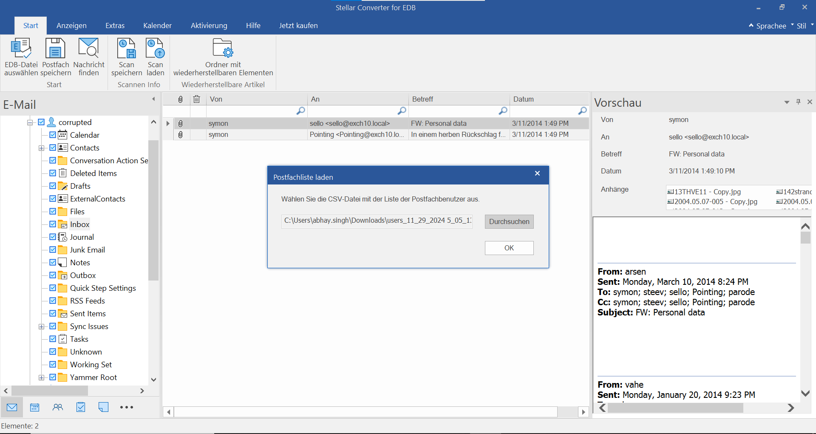Open the Jetzt kaufen tab

pos(298,26)
